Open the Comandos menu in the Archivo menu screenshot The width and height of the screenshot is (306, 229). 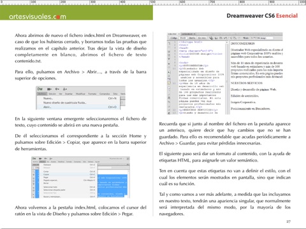105,94
